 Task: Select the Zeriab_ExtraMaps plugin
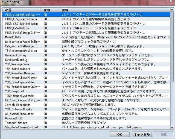coord(86,105)
